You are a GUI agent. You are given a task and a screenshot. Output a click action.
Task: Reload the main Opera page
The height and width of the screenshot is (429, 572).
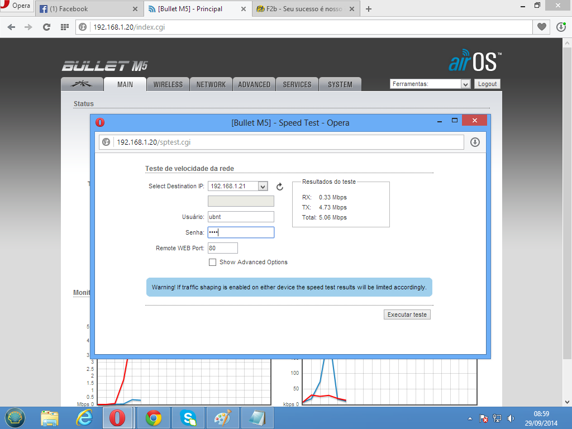(46, 27)
